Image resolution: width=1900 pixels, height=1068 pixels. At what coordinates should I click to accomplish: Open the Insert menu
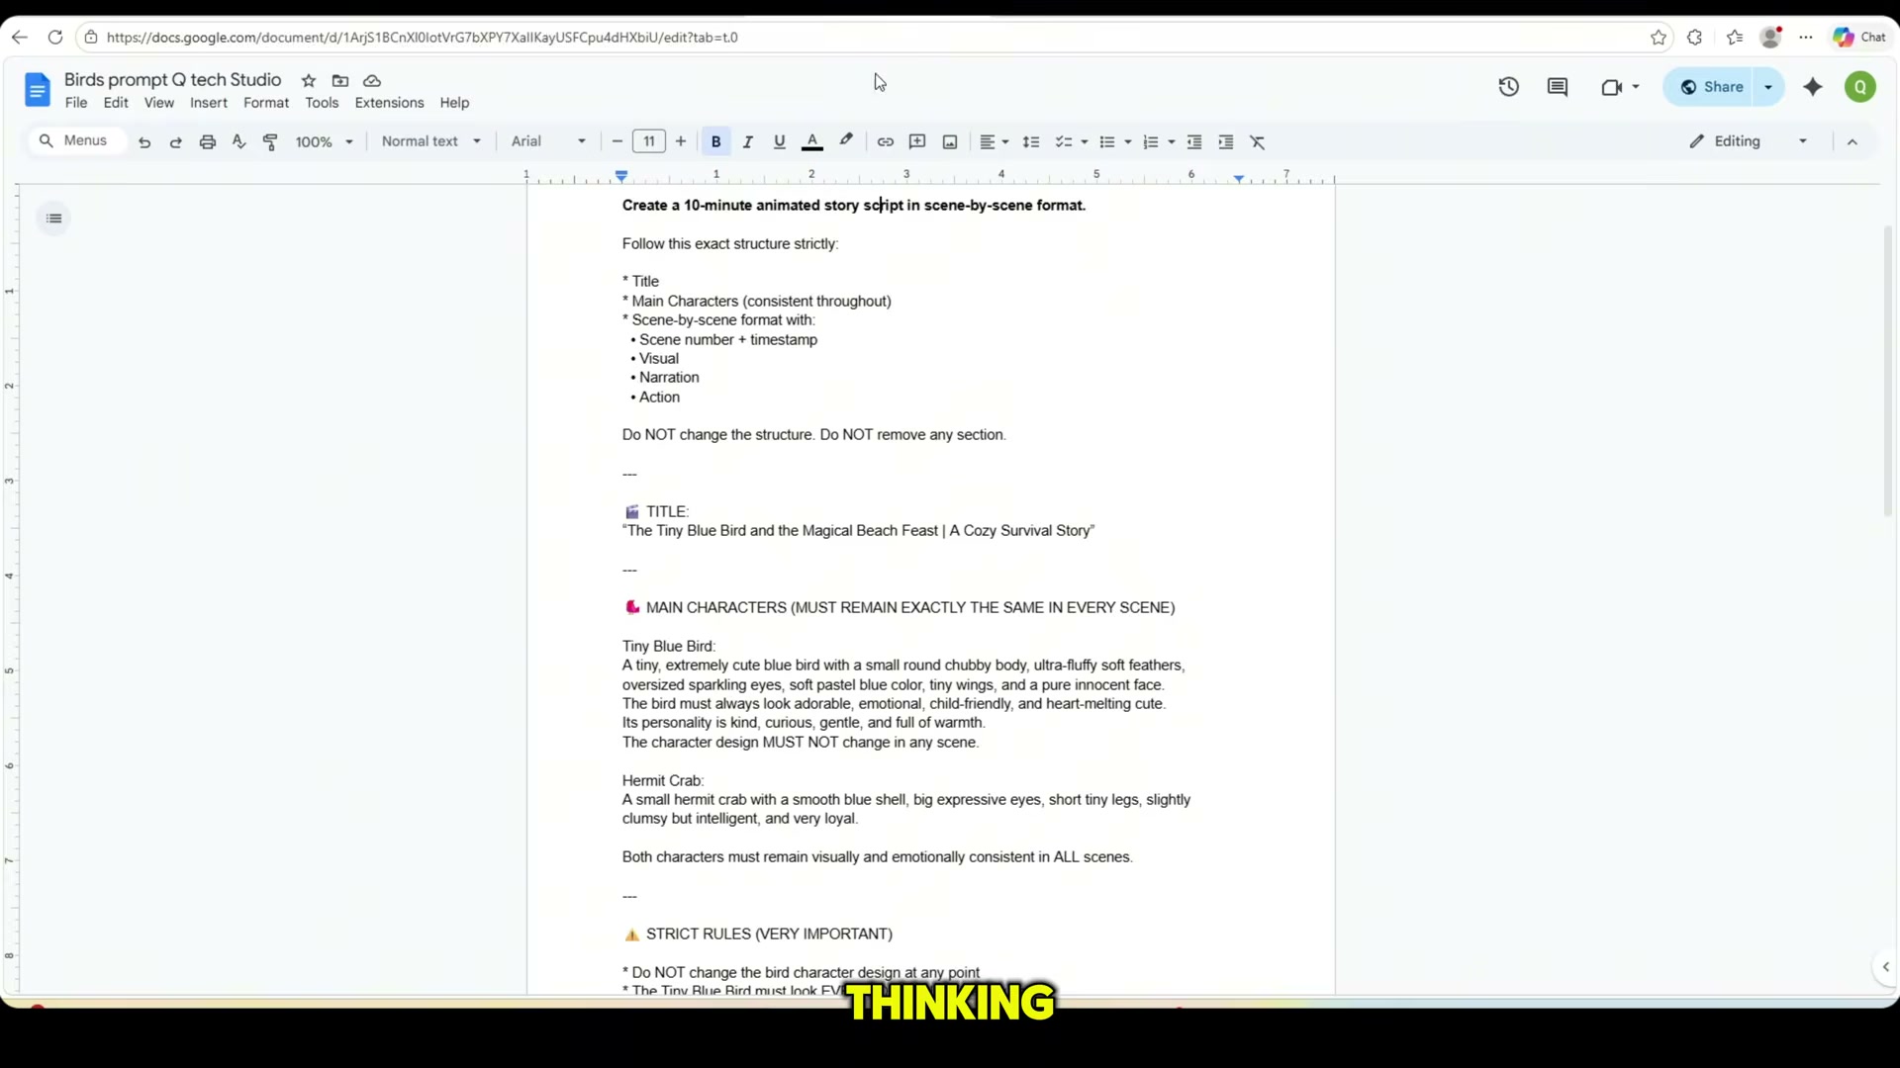click(209, 103)
